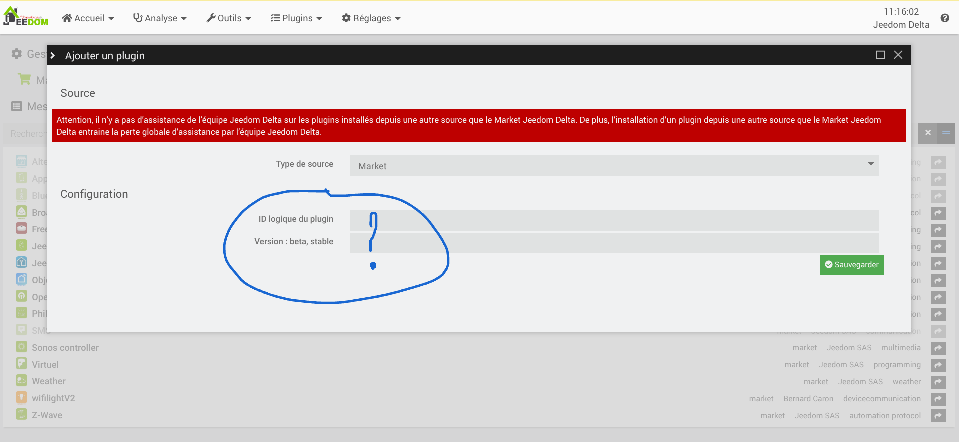Screen dimensions: 959x442
Task: Click Jeedom SAS author on Z-Wave row
Action: [817, 416]
